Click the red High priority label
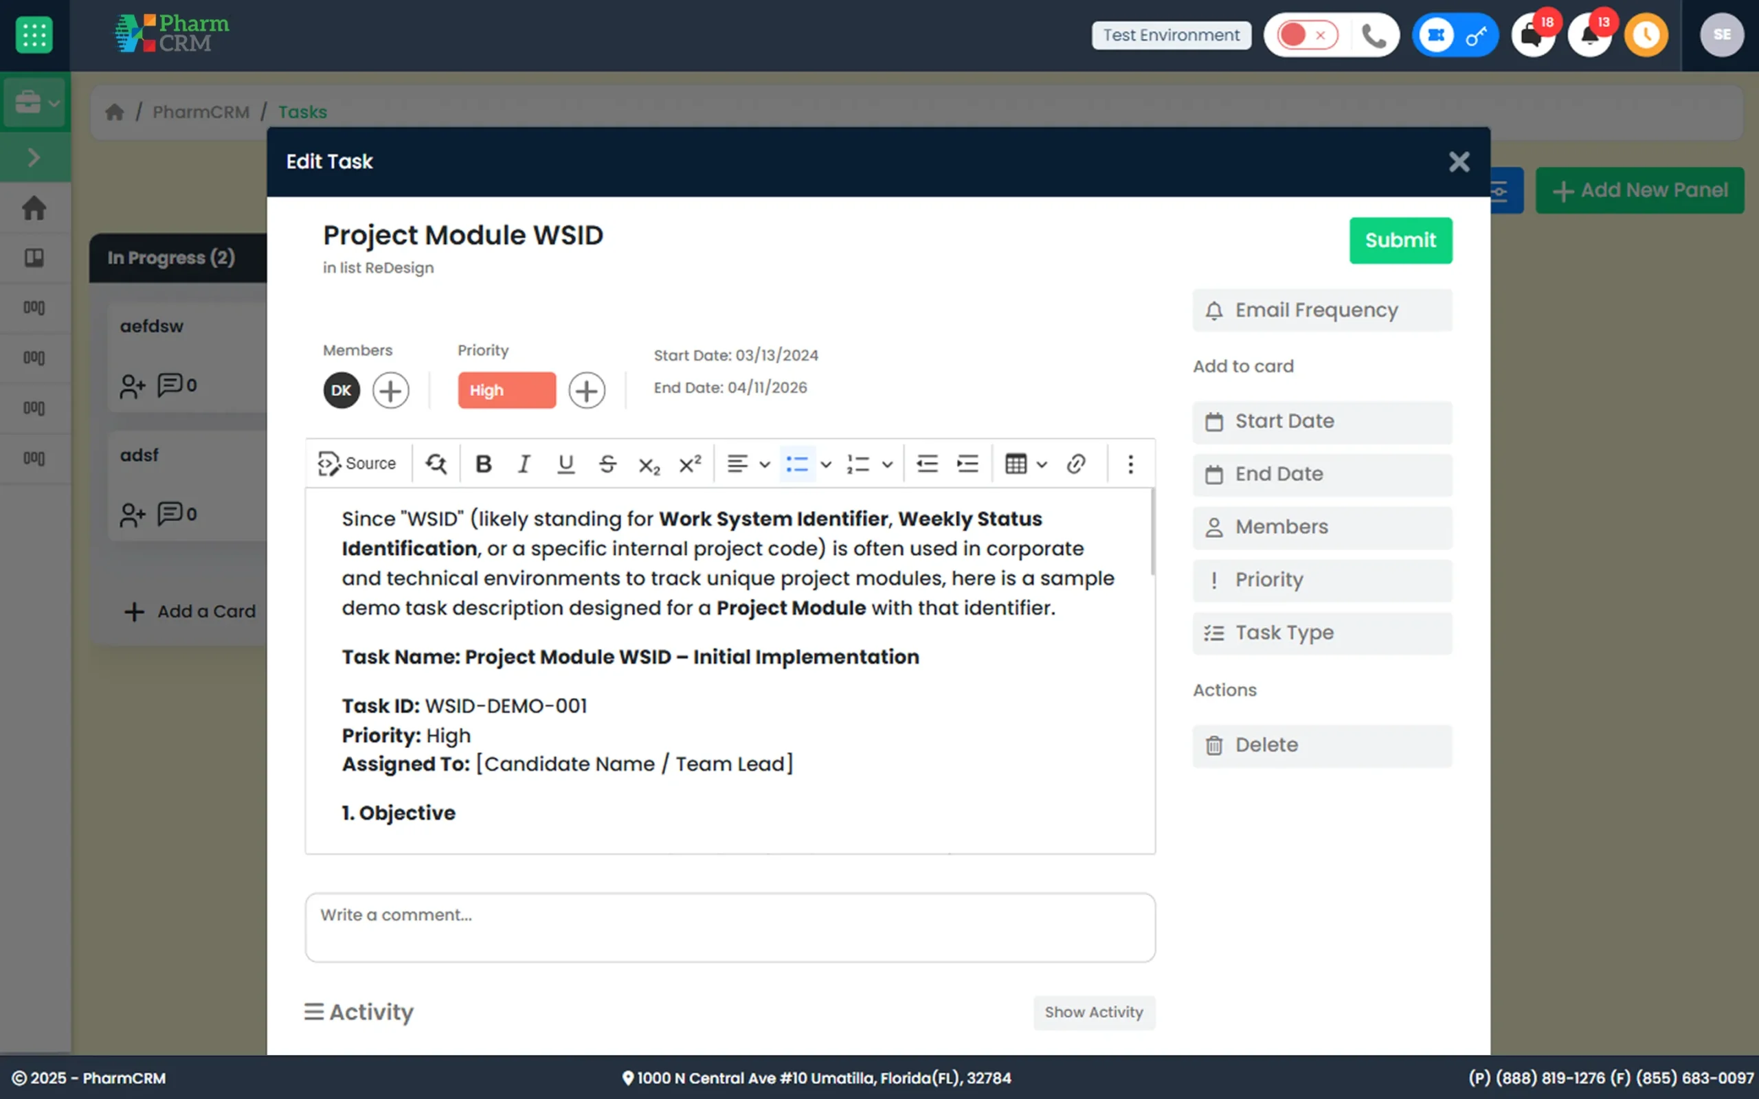Image resolution: width=1759 pixels, height=1099 pixels. (x=506, y=390)
